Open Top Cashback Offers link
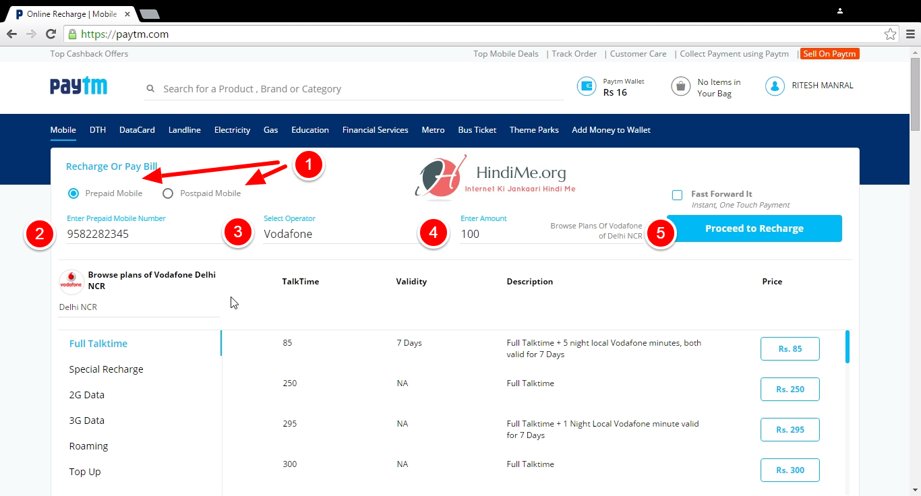Image resolution: width=921 pixels, height=496 pixels. [89, 54]
